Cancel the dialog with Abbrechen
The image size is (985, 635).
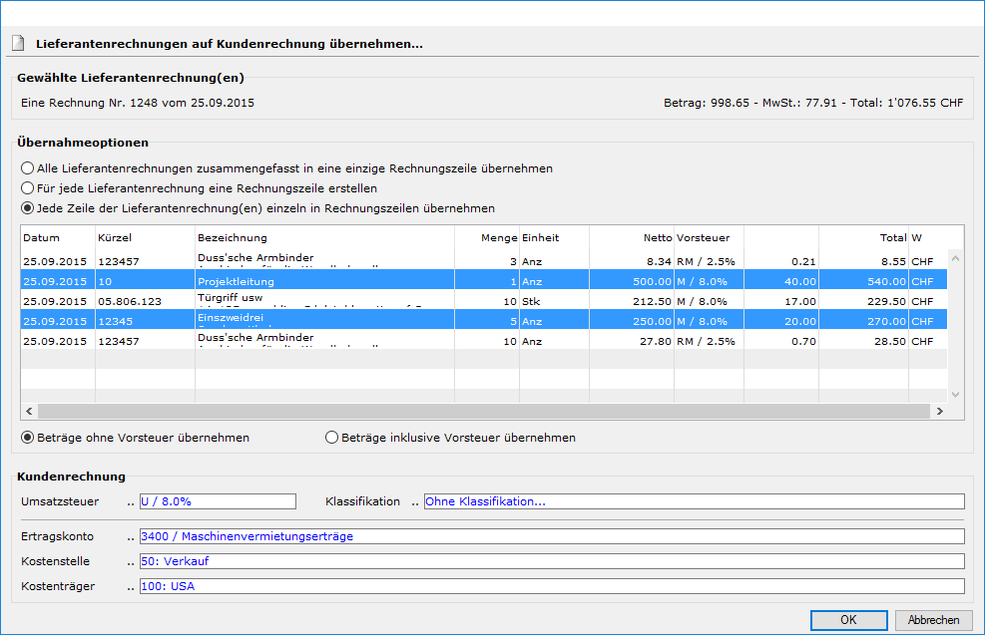tap(933, 620)
